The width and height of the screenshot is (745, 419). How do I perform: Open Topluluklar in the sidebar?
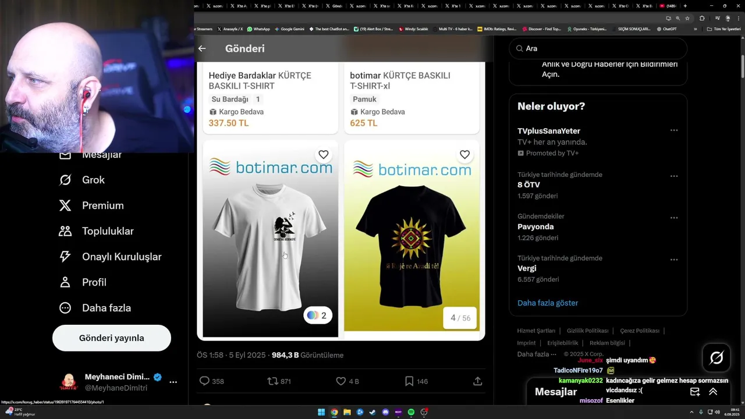coord(96,231)
